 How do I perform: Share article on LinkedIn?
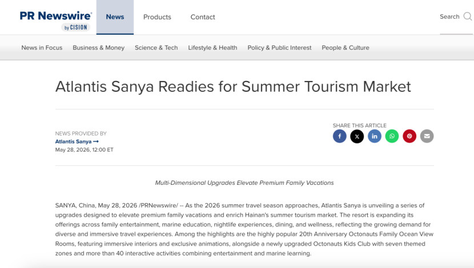pyautogui.click(x=375, y=136)
